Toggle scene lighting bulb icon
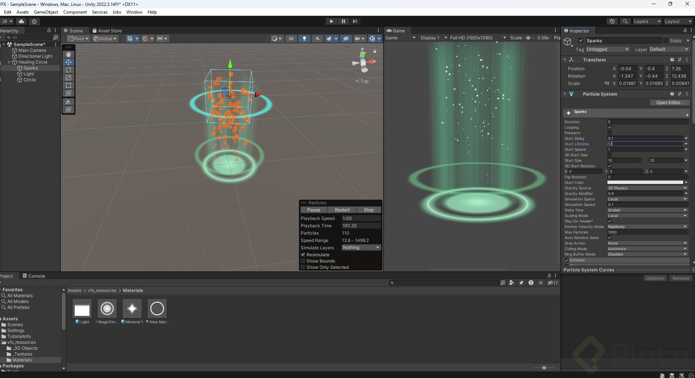Screen dimensions: 695x378 click(x=304, y=39)
